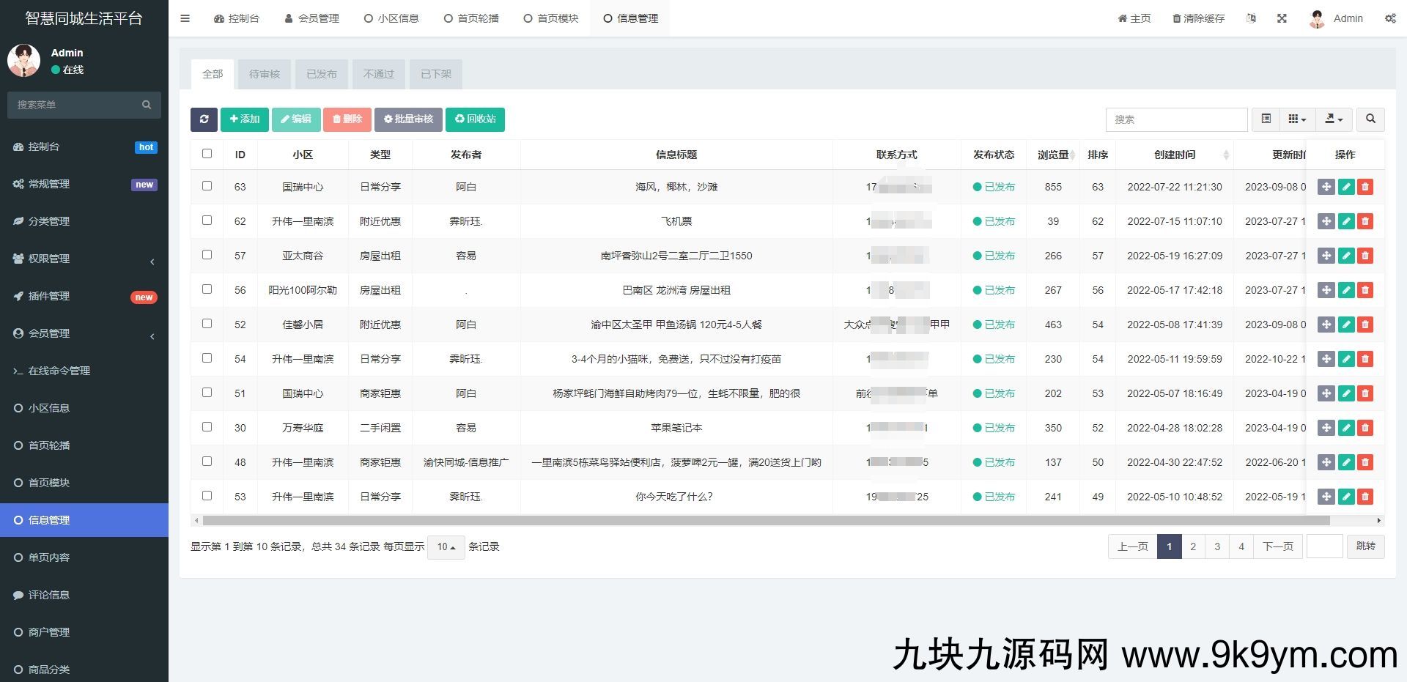Click the horizontal scrollbar under the table
Screen dimensions: 1407x682
click(x=766, y=521)
